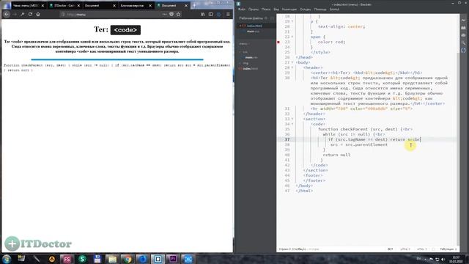Toggle INS/OVR mode in status bar

point(391,249)
